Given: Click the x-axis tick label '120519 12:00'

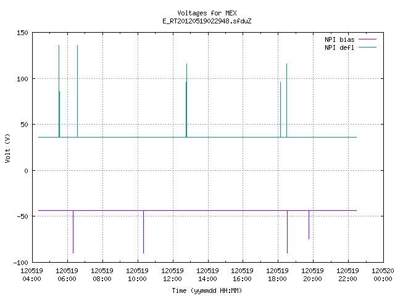Looking at the screenshot, I should [173, 275].
